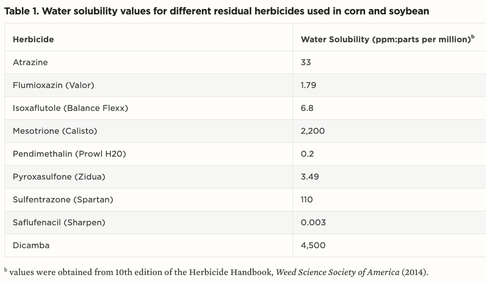Click the Herbicide column header
Viewport: 486px width, 283px height.
[x=33, y=39]
